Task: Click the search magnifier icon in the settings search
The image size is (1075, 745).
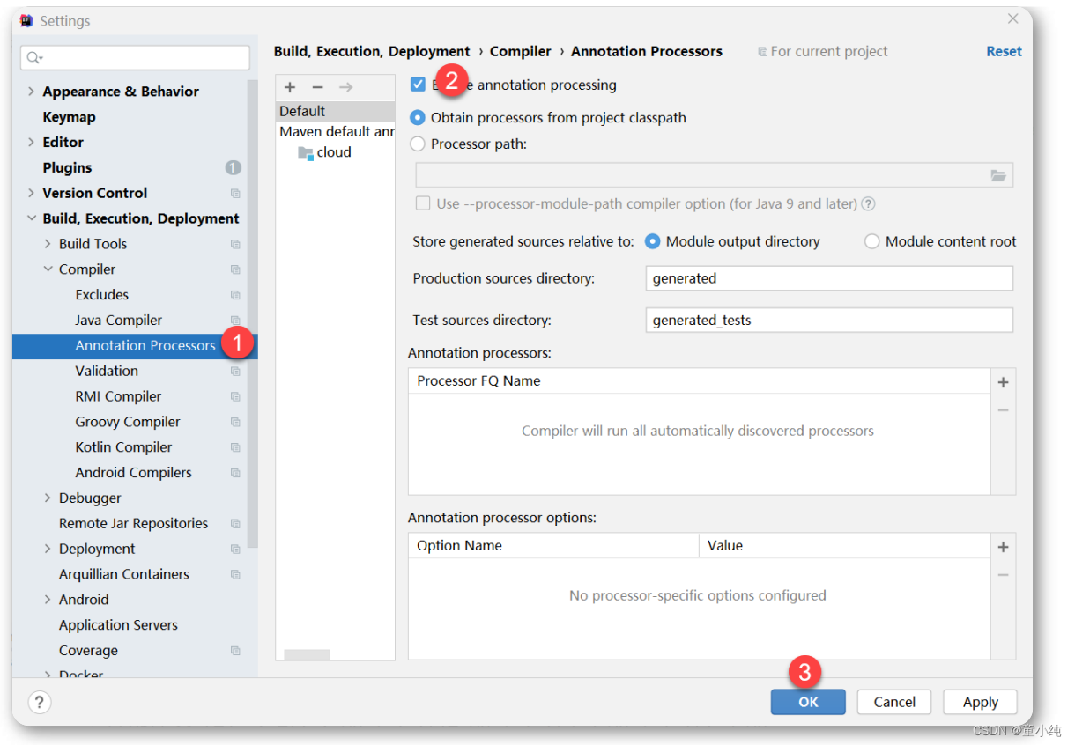Action: coord(33,58)
